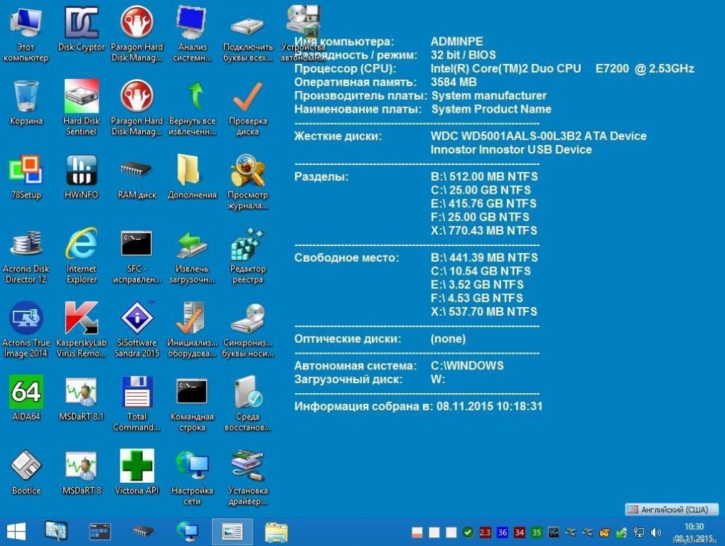Launch Disk Cryptor from the desktop
This screenshot has height=546, width=725.
click(x=81, y=29)
